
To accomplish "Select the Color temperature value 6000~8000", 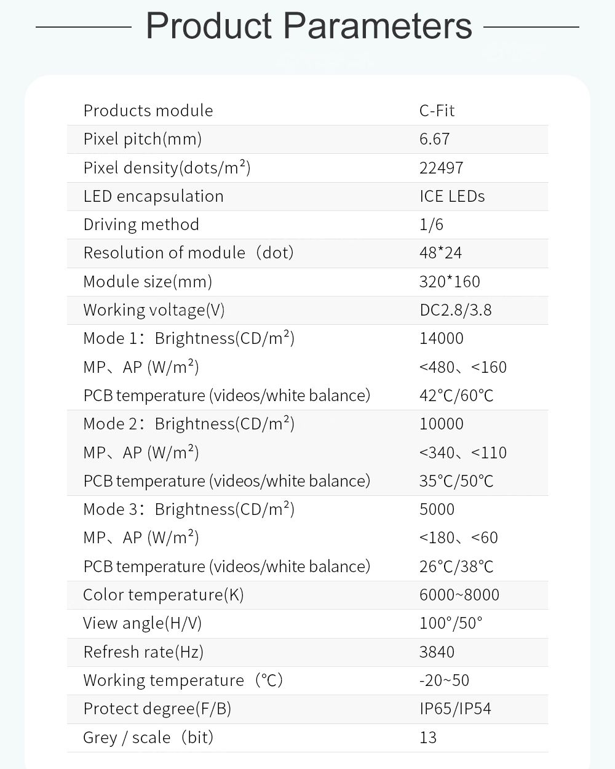I will (459, 595).
